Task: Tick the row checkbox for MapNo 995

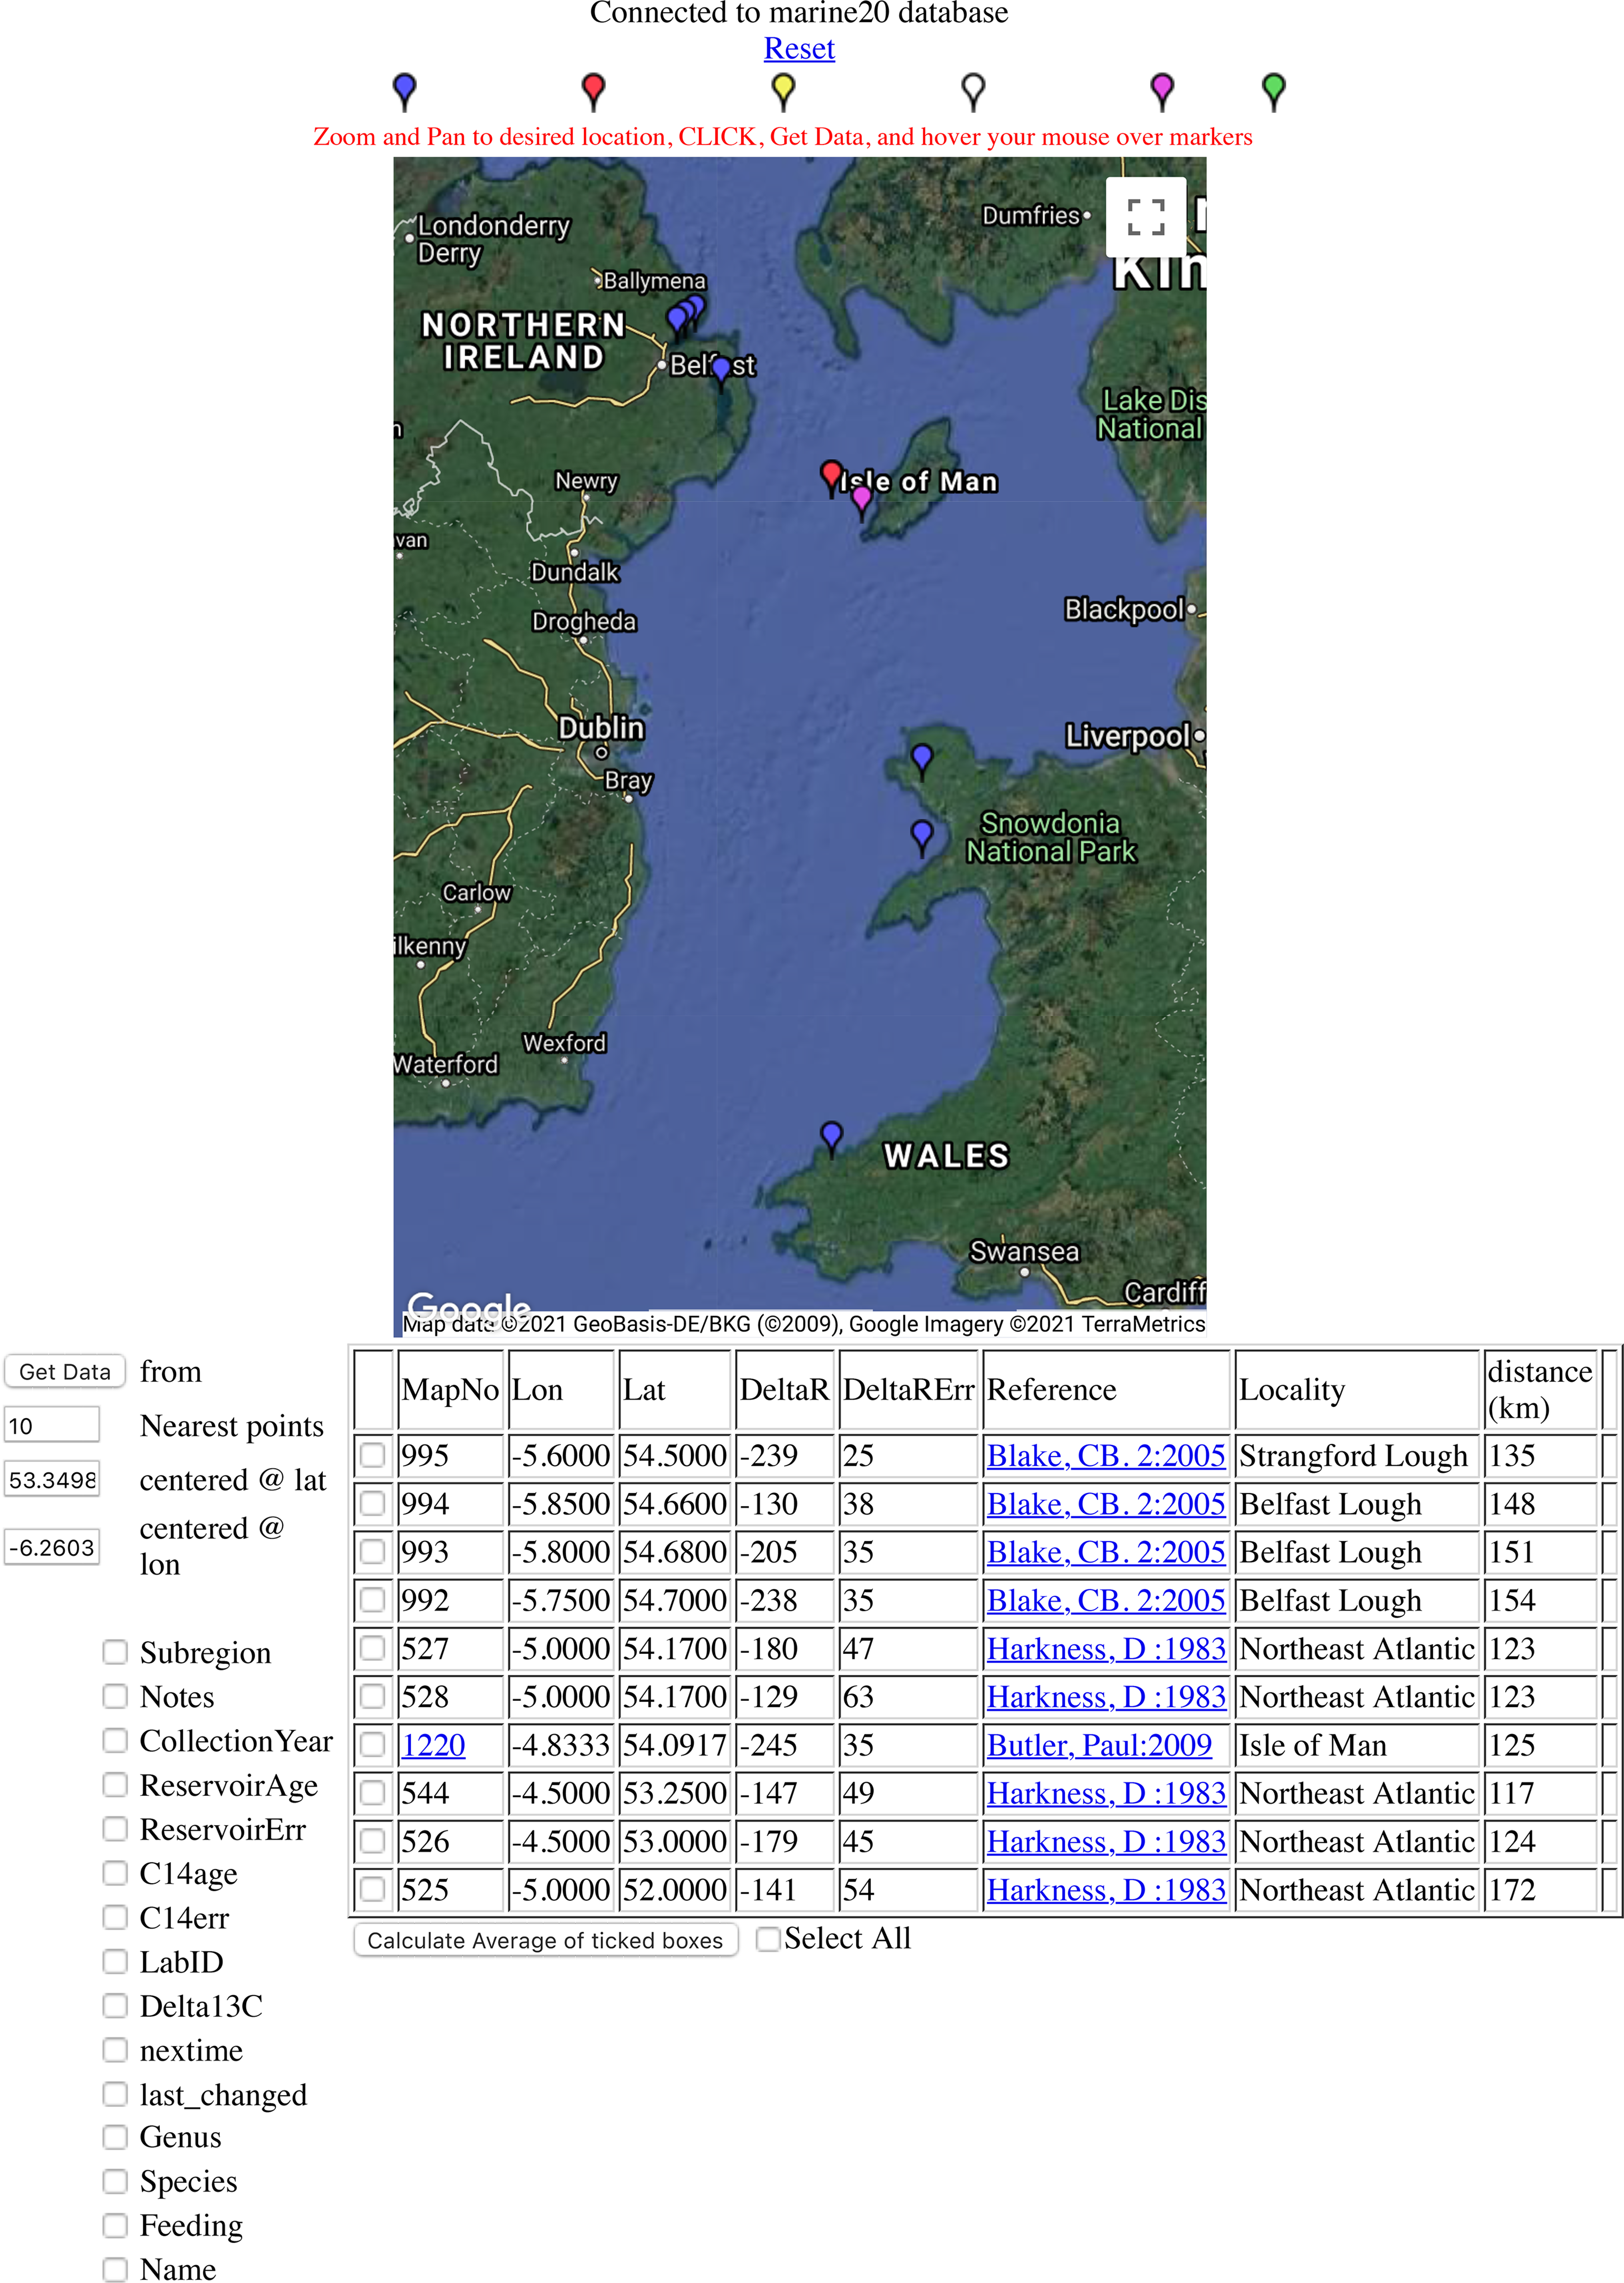Action: tap(373, 1455)
